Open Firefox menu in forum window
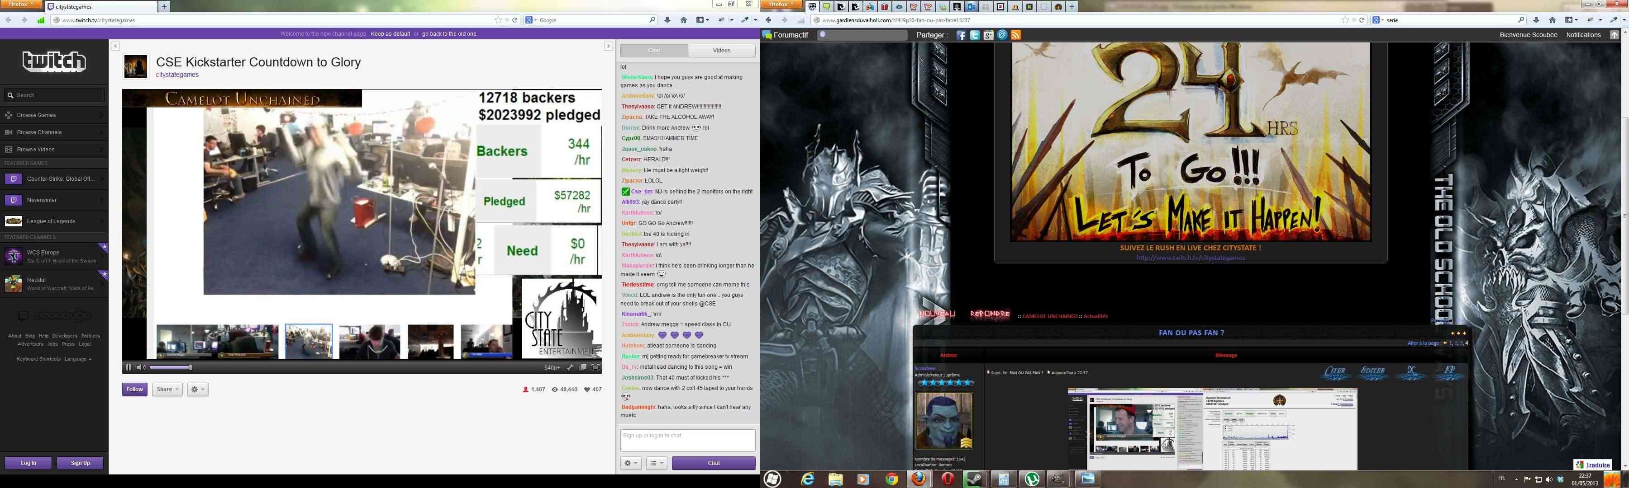Viewport: 1629px width, 488px height. pyautogui.click(x=782, y=5)
